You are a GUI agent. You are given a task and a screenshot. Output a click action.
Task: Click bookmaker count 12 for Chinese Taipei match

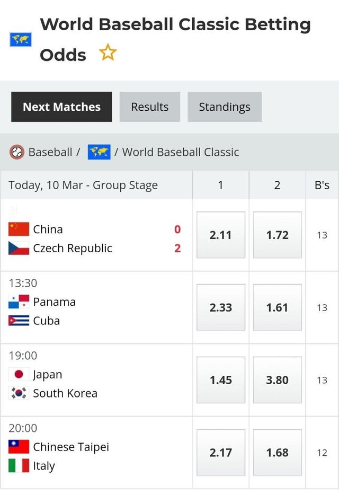coord(322,453)
